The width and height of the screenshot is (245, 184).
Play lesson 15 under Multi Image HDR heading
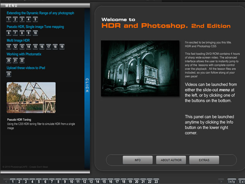pyautogui.click(x=35, y=47)
